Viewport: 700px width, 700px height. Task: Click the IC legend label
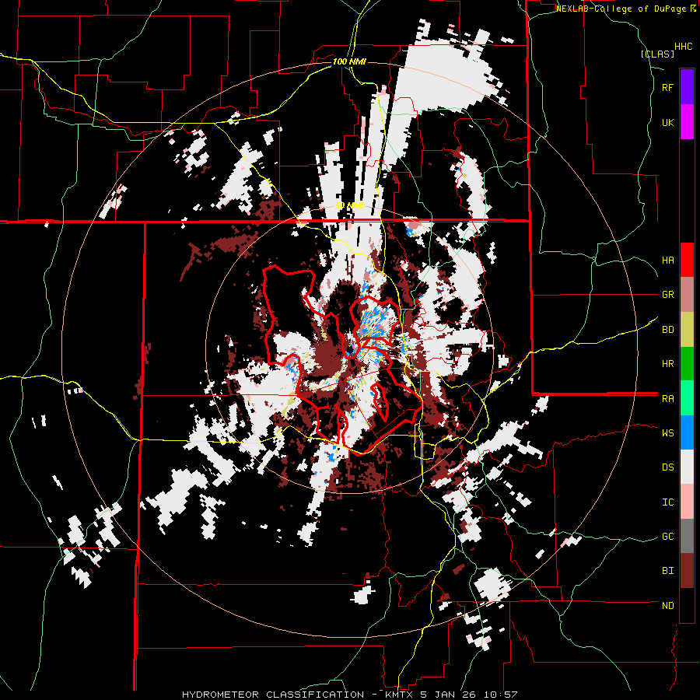pos(667,502)
